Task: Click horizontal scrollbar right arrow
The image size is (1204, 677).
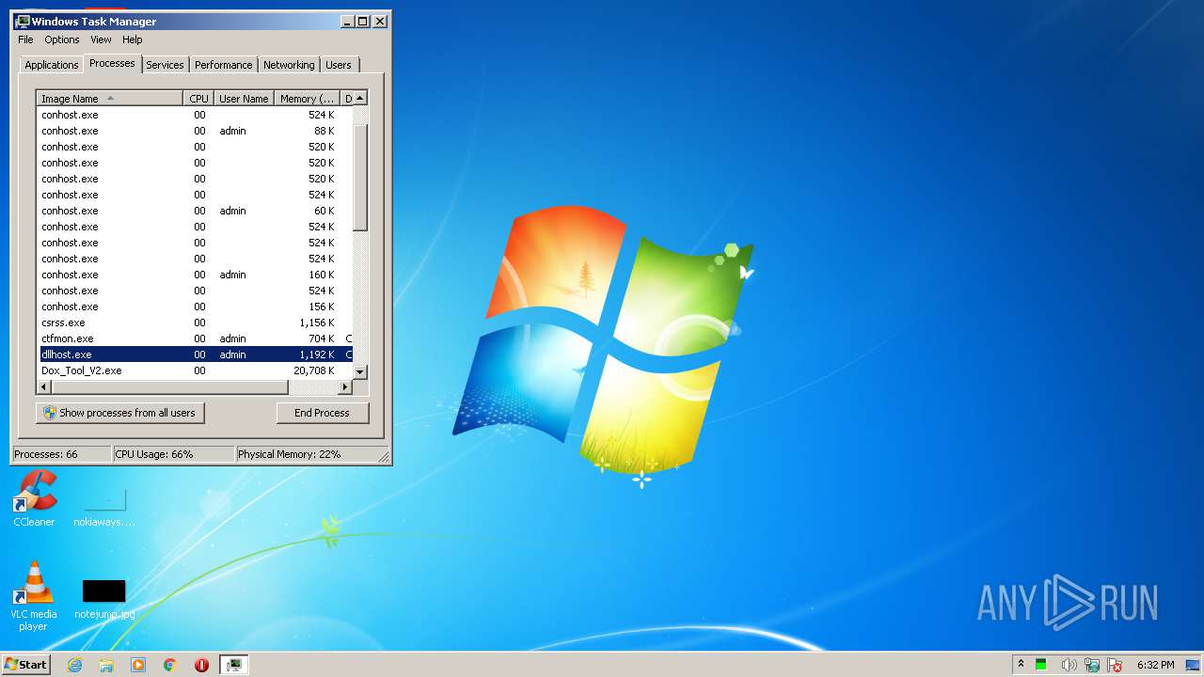Action: [344, 387]
